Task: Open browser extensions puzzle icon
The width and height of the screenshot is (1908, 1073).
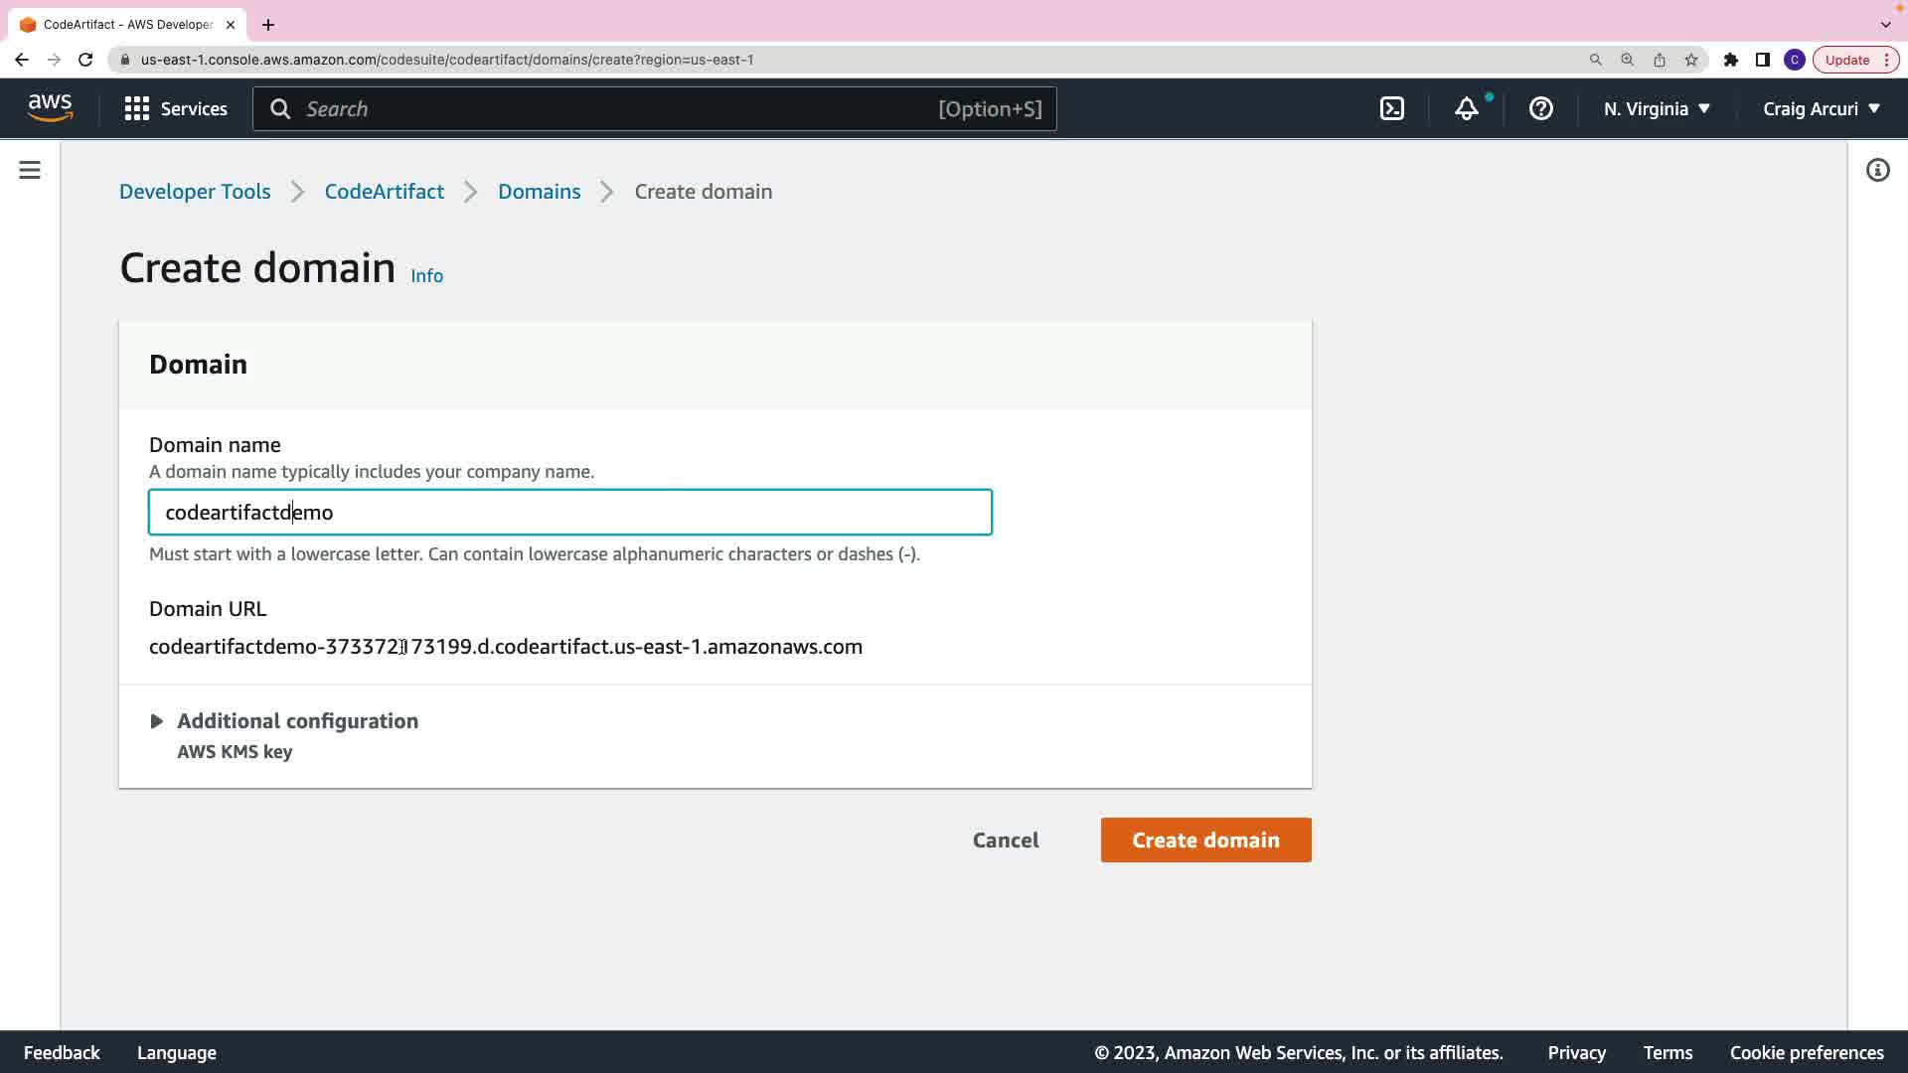Action: click(1730, 60)
